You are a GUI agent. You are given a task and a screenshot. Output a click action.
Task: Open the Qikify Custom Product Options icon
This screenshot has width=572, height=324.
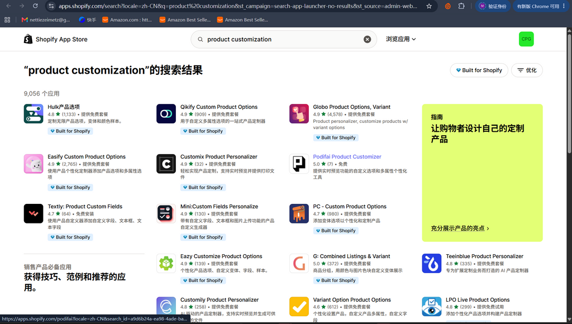click(x=166, y=114)
